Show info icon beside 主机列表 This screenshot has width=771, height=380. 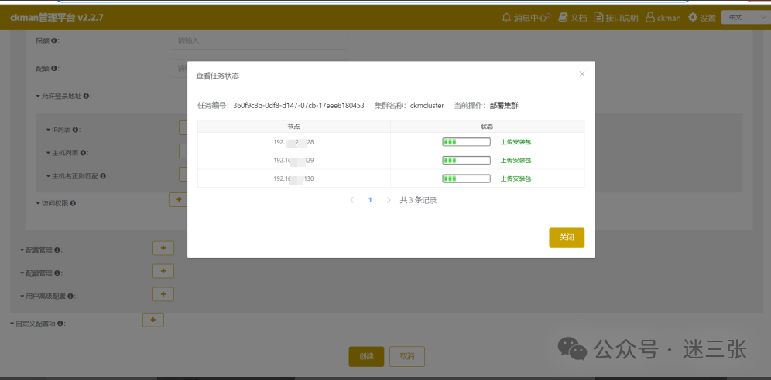click(83, 153)
